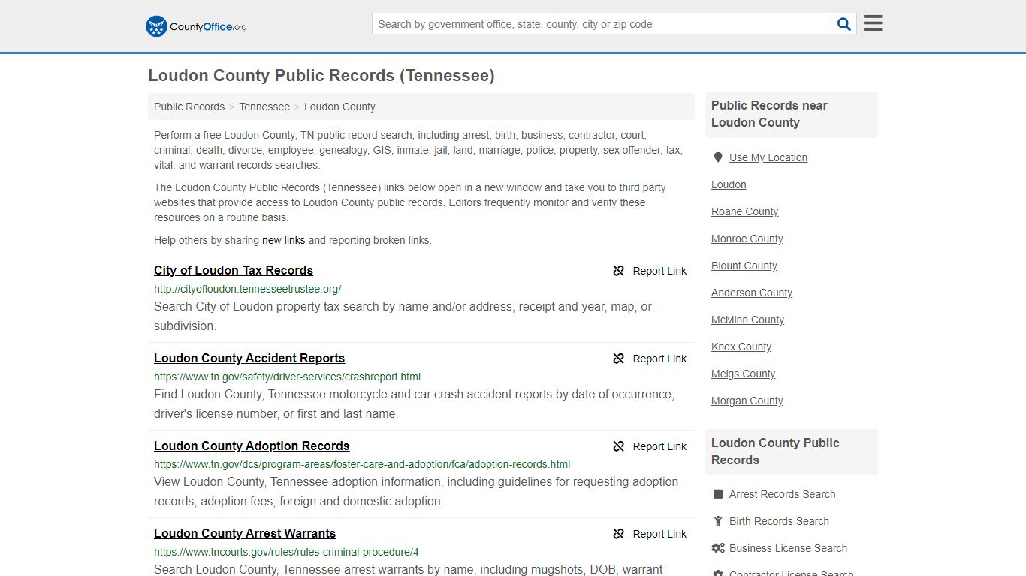Open Loudon nearby records link
This screenshot has height=576, width=1026.
coord(729,184)
